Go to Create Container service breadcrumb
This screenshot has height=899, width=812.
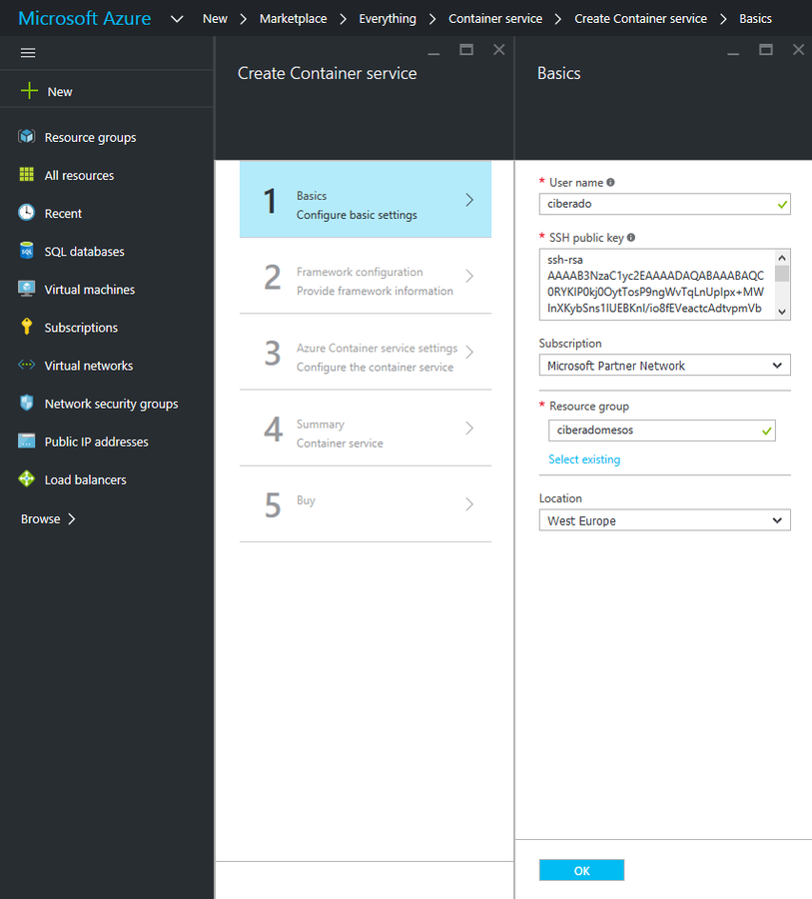coord(640,19)
